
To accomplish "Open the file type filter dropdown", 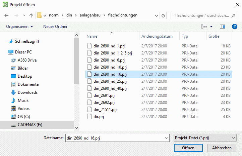I will click(205, 138).
